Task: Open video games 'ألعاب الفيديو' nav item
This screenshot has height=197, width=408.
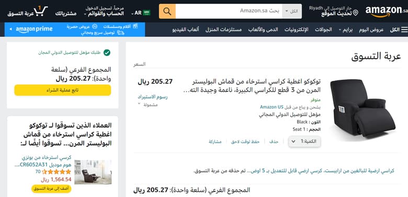Action: tap(186, 30)
